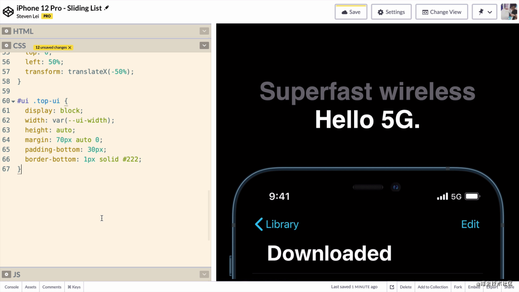Add pen to Collection
Viewport: 519px width, 292px height.
(432, 287)
